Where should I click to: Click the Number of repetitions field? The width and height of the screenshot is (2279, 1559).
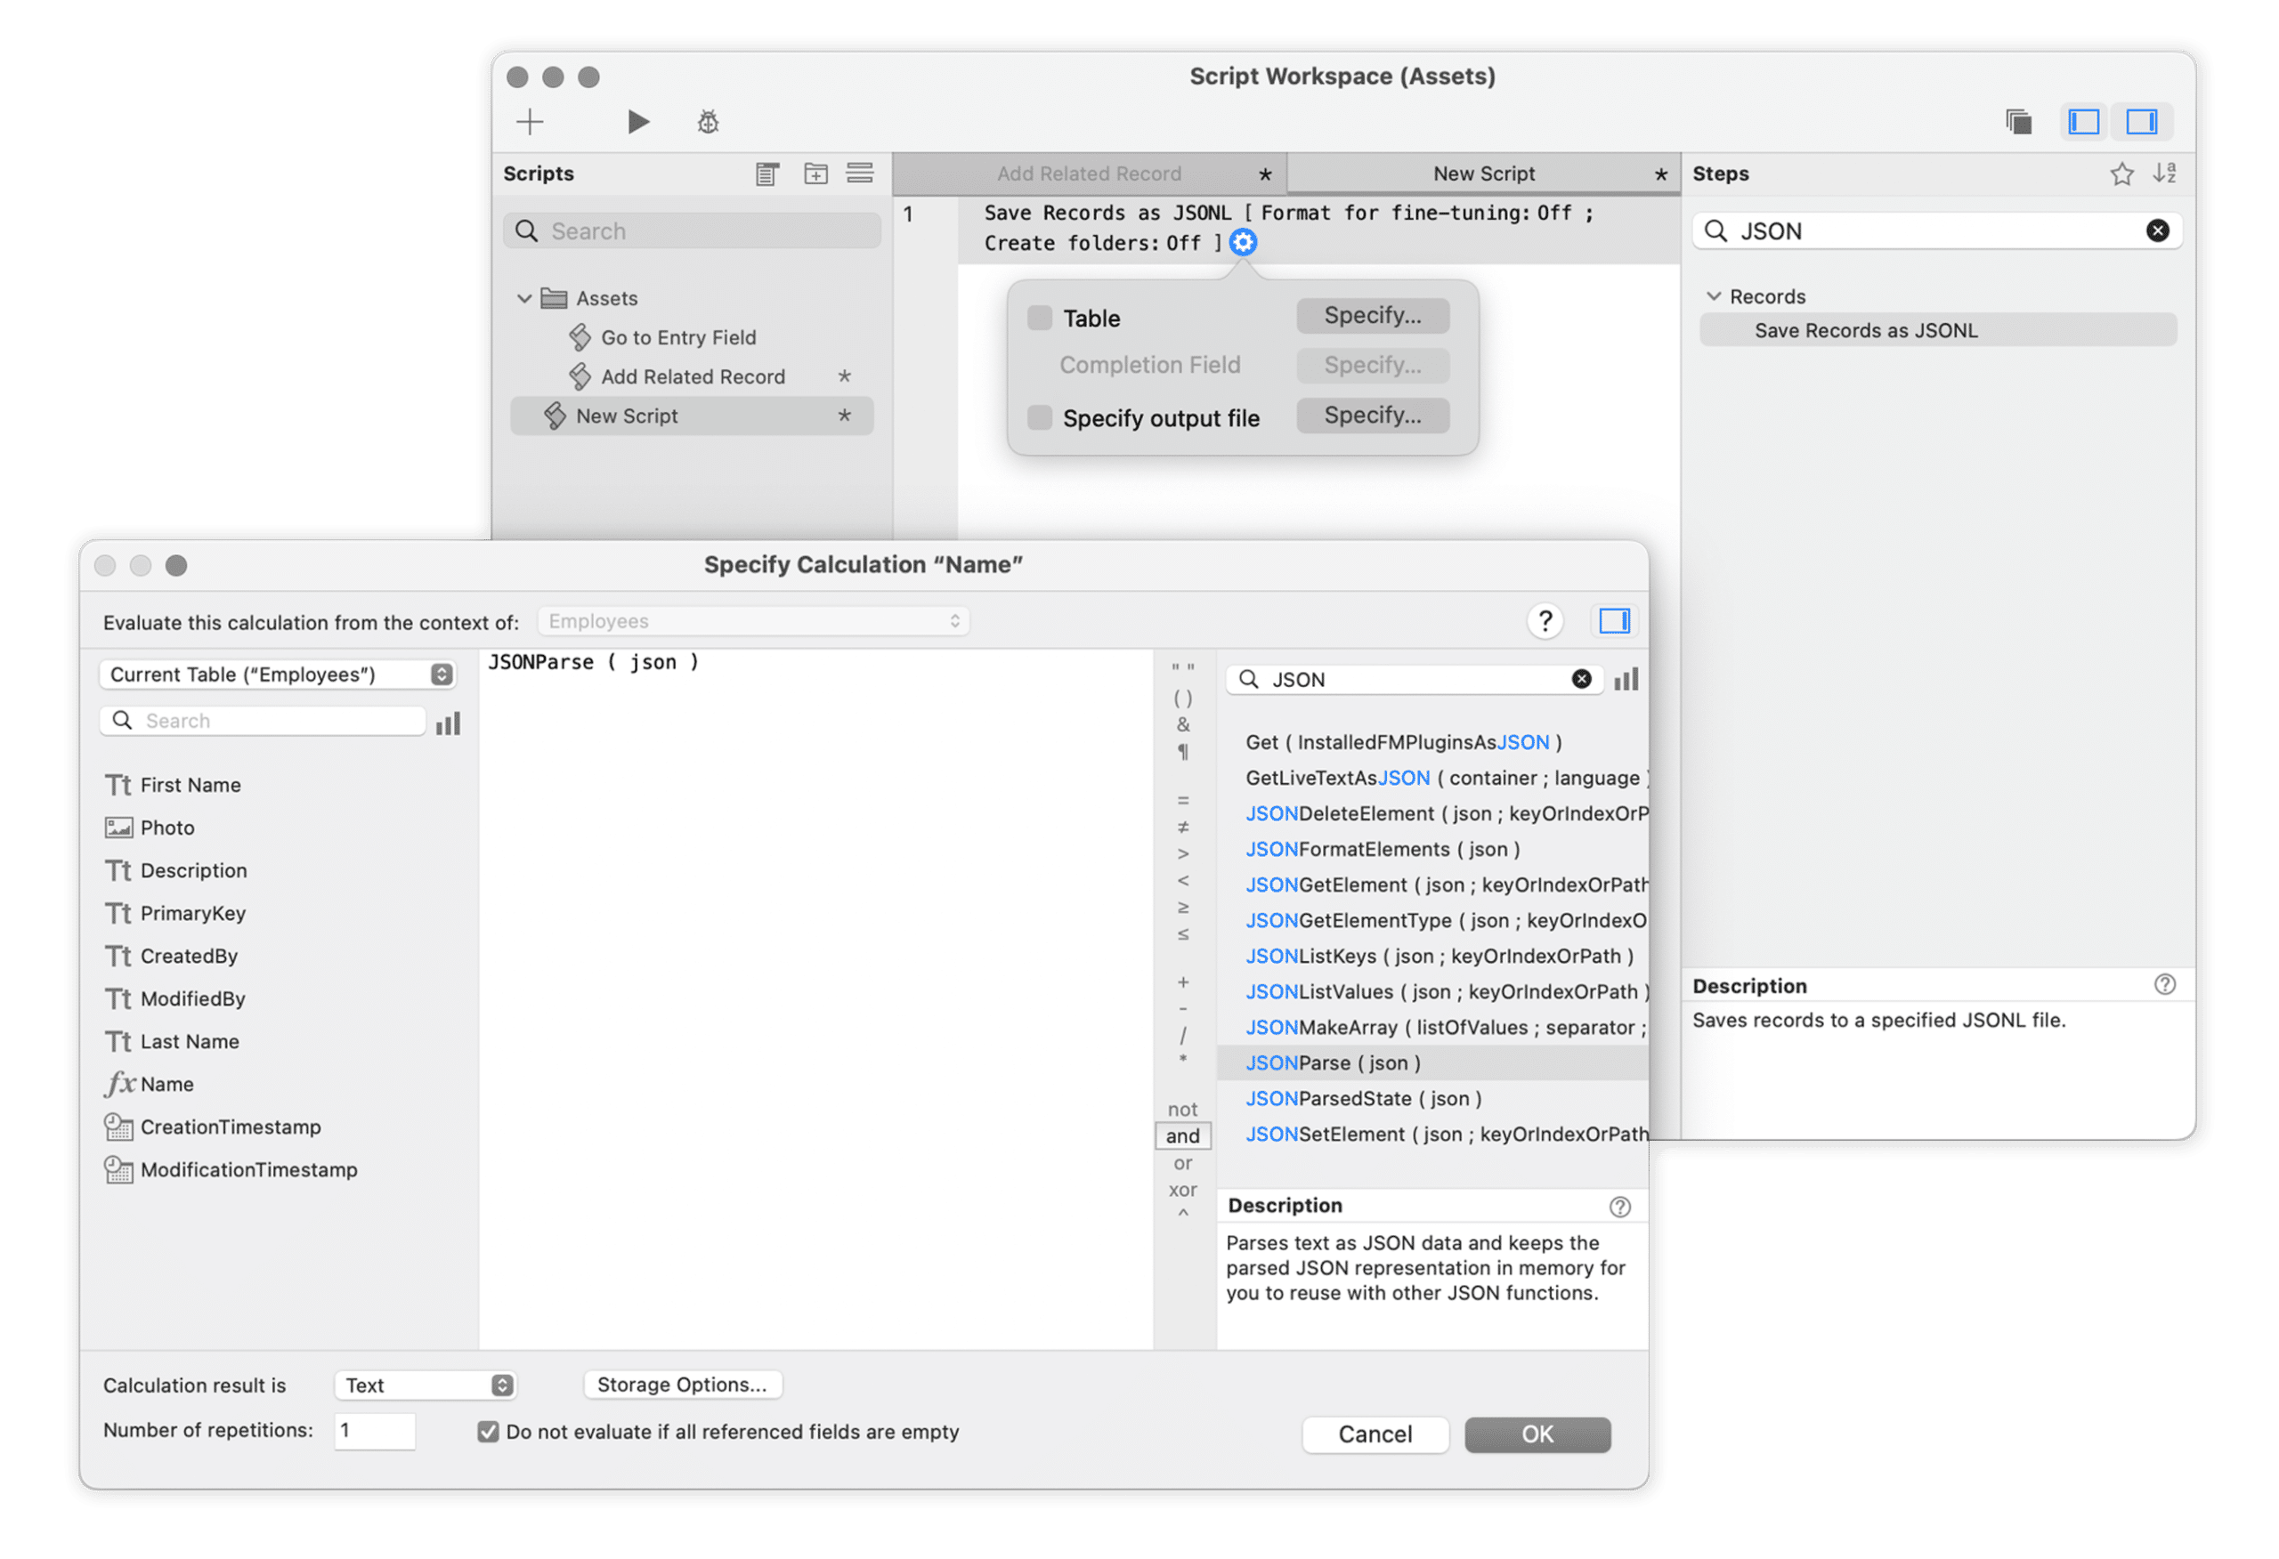pyautogui.click(x=375, y=1431)
